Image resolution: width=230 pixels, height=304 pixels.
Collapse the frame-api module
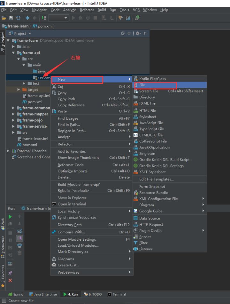pyautogui.click(x=13, y=53)
